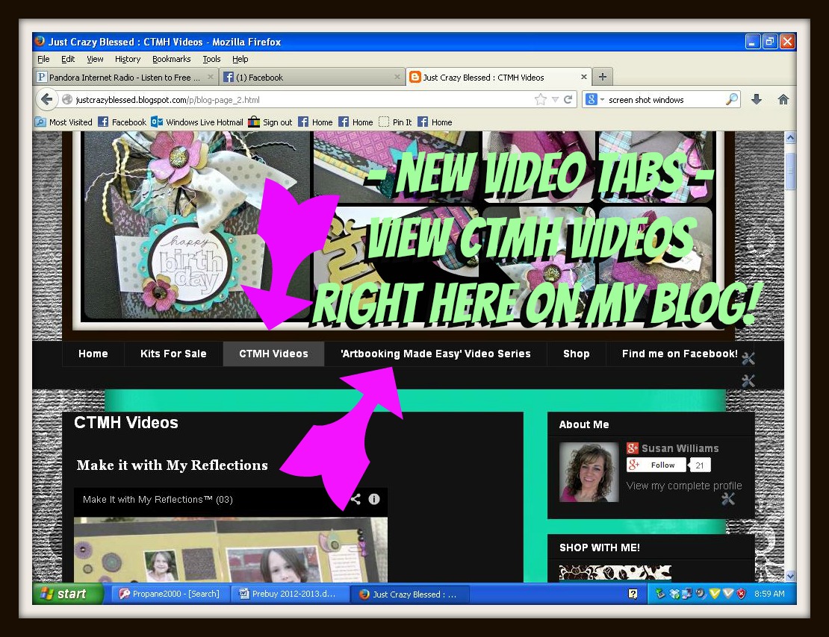This screenshot has height=637, width=829.
Task: Switch to Prebuy 2012-2013 document in taskbar
Action: 291,594
